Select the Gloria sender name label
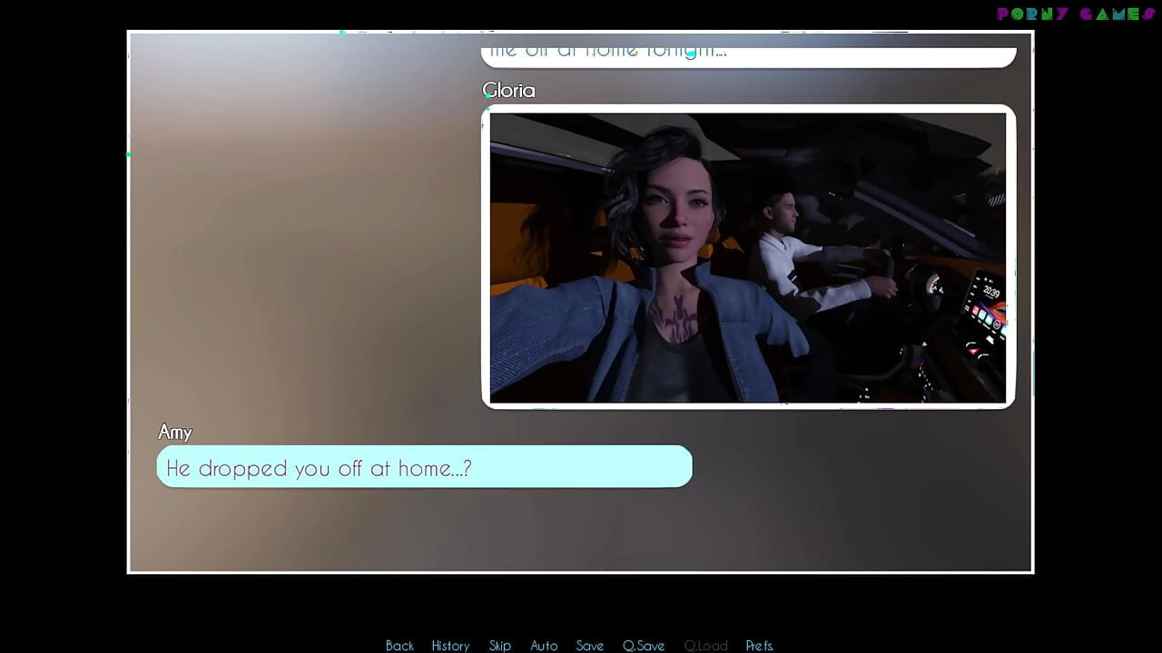Image resolution: width=1162 pixels, height=653 pixels. pyautogui.click(x=508, y=91)
